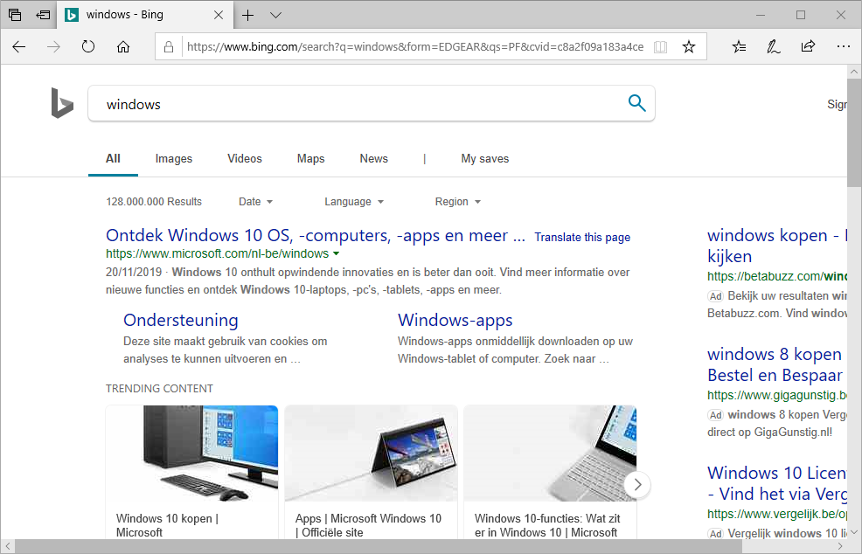862x554 pixels.
Task: Open Reading view book icon
Action: 660,46
